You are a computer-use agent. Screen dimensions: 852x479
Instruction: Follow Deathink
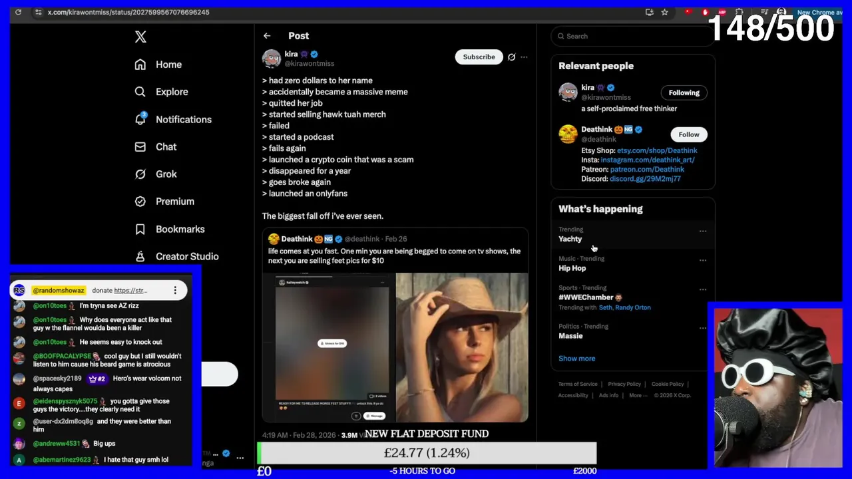[689, 134]
